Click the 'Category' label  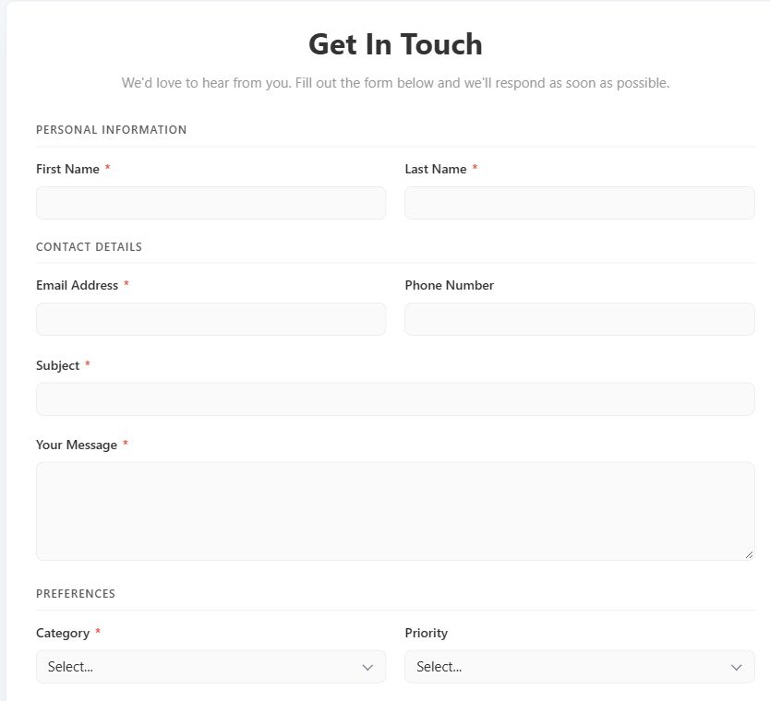coord(63,634)
